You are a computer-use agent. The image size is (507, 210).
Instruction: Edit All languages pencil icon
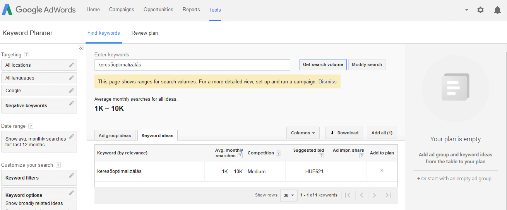coord(71,78)
